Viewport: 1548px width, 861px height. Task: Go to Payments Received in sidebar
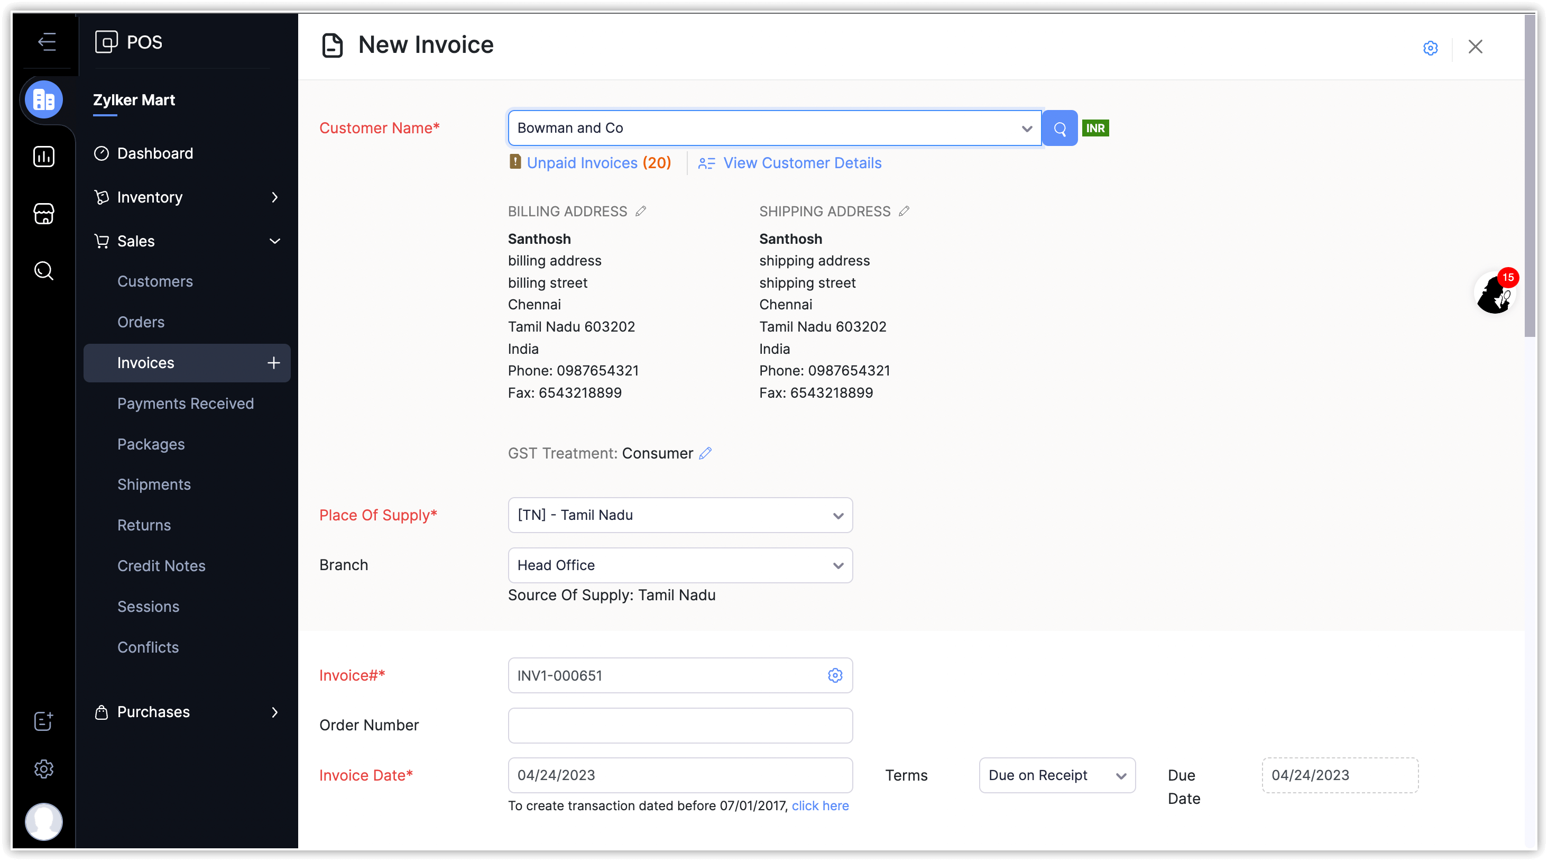click(x=185, y=404)
